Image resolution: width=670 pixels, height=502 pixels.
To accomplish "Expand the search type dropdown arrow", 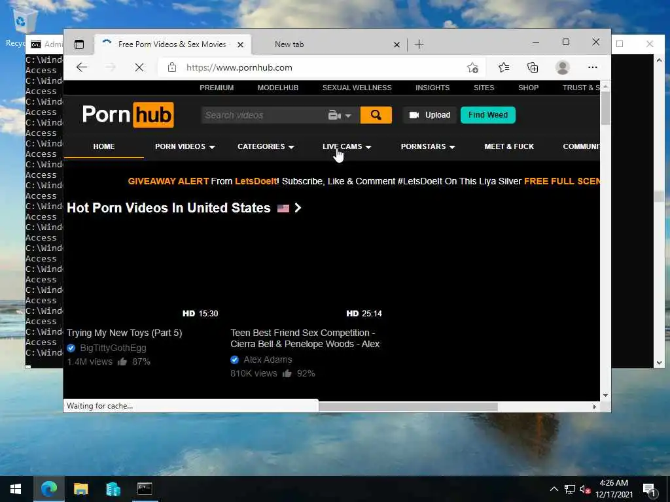I will pyautogui.click(x=348, y=116).
